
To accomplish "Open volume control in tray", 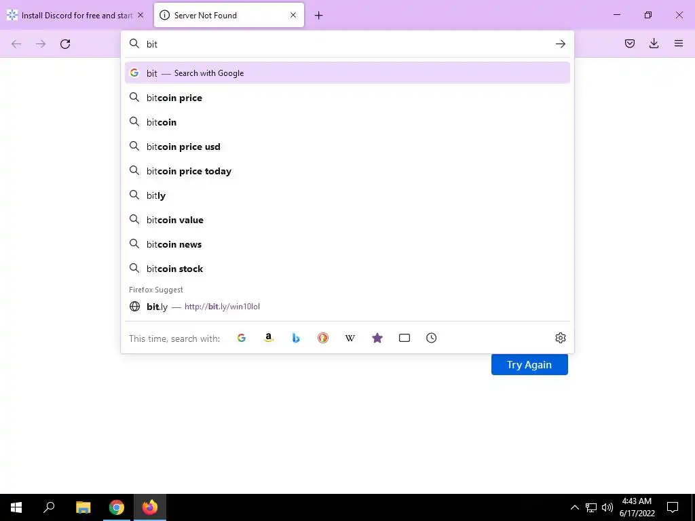I will click(607, 507).
